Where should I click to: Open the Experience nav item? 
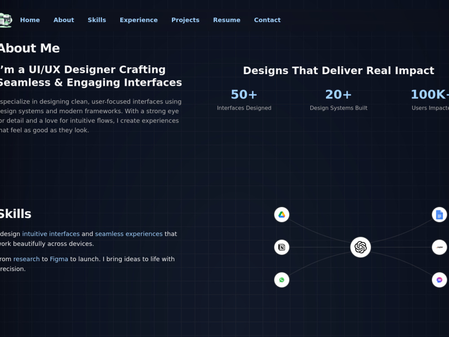click(139, 20)
